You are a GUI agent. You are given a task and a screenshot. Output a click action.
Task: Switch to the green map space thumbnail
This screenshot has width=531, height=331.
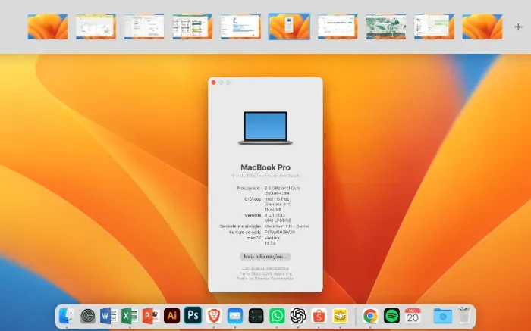pos(385,27)
